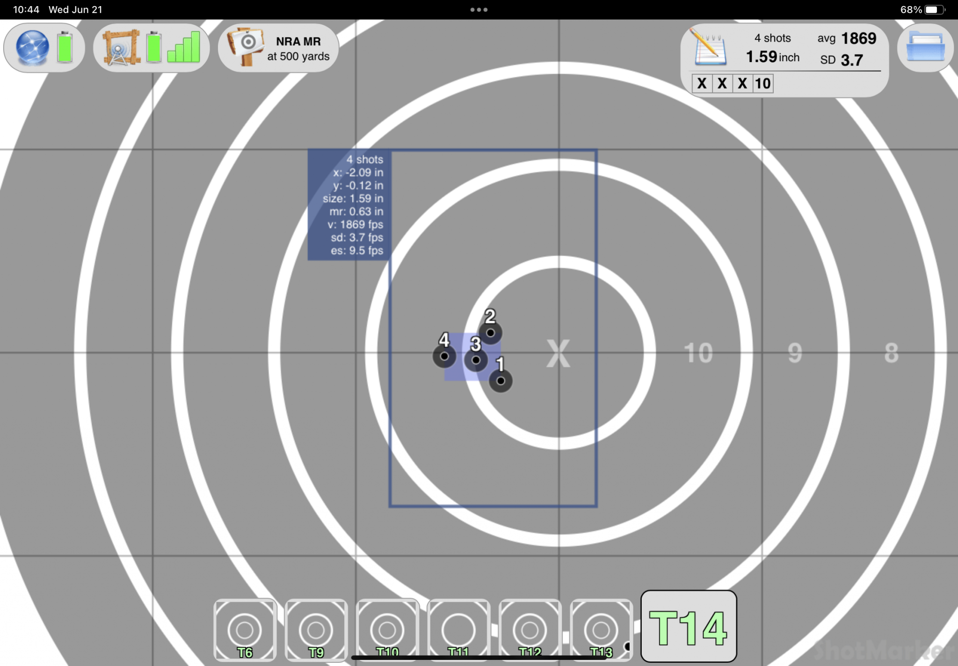The height and width of the screenshot is (666, 958).
Task: Switch to target T9 thumbnail
Action: (316, 630)
